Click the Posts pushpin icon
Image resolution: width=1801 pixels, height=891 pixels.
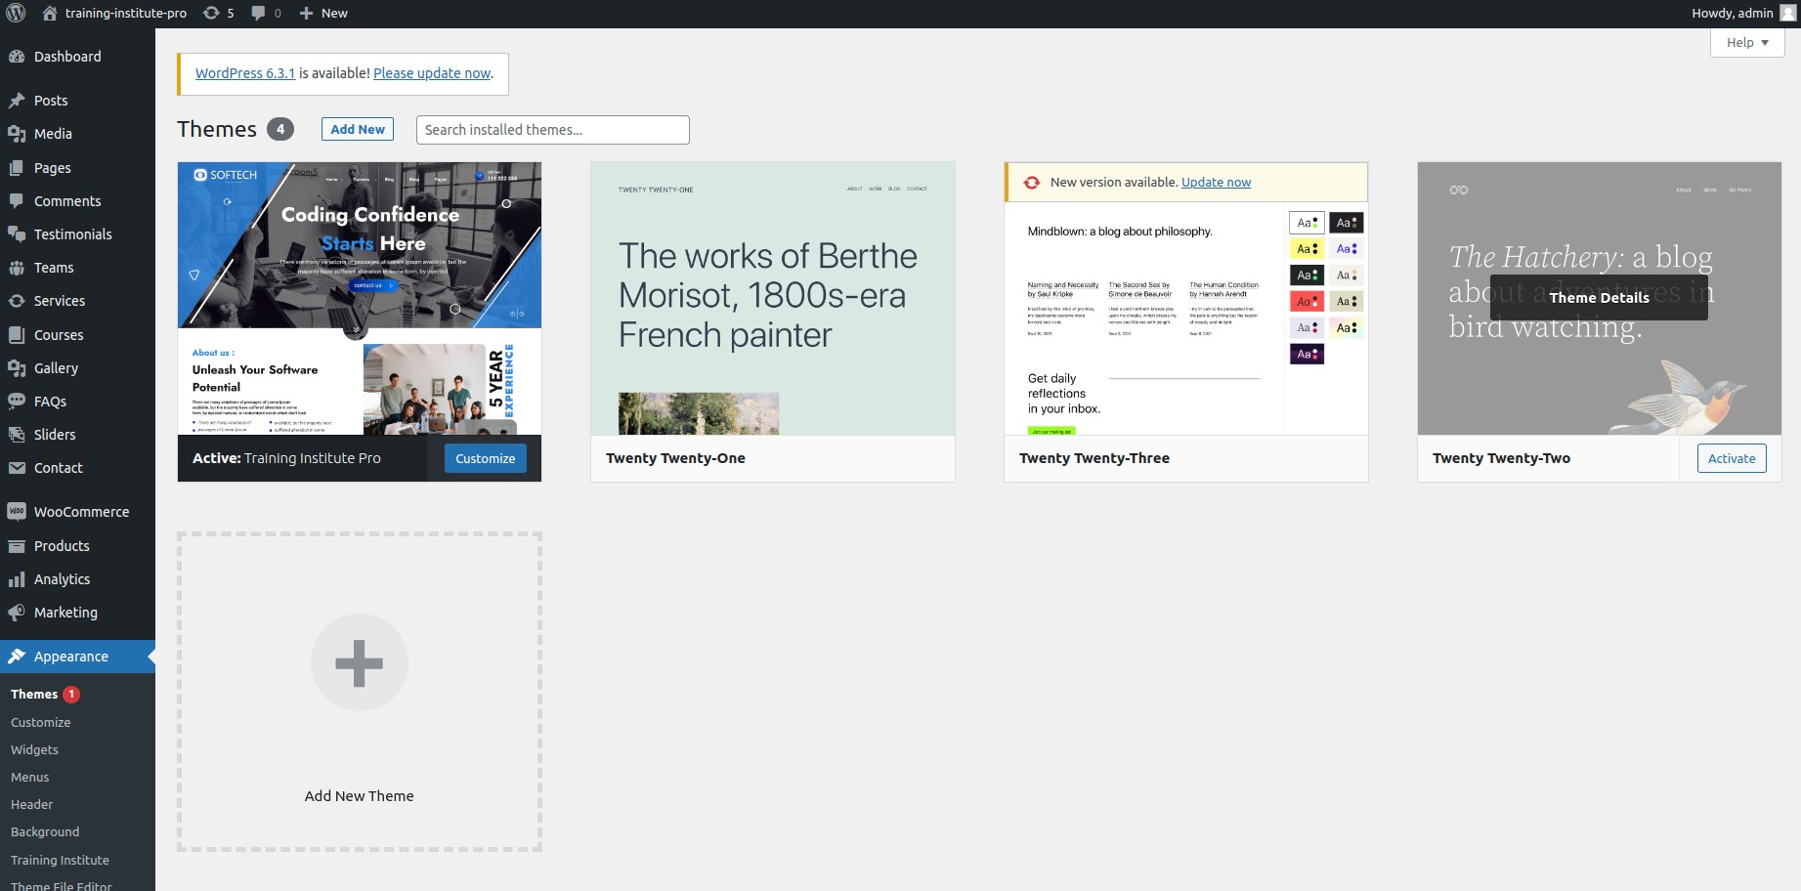click(17, 101)
